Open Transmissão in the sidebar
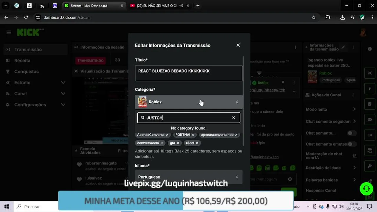Image resolution: width=377 pixels, height=212 pixels. pos(36,49)
